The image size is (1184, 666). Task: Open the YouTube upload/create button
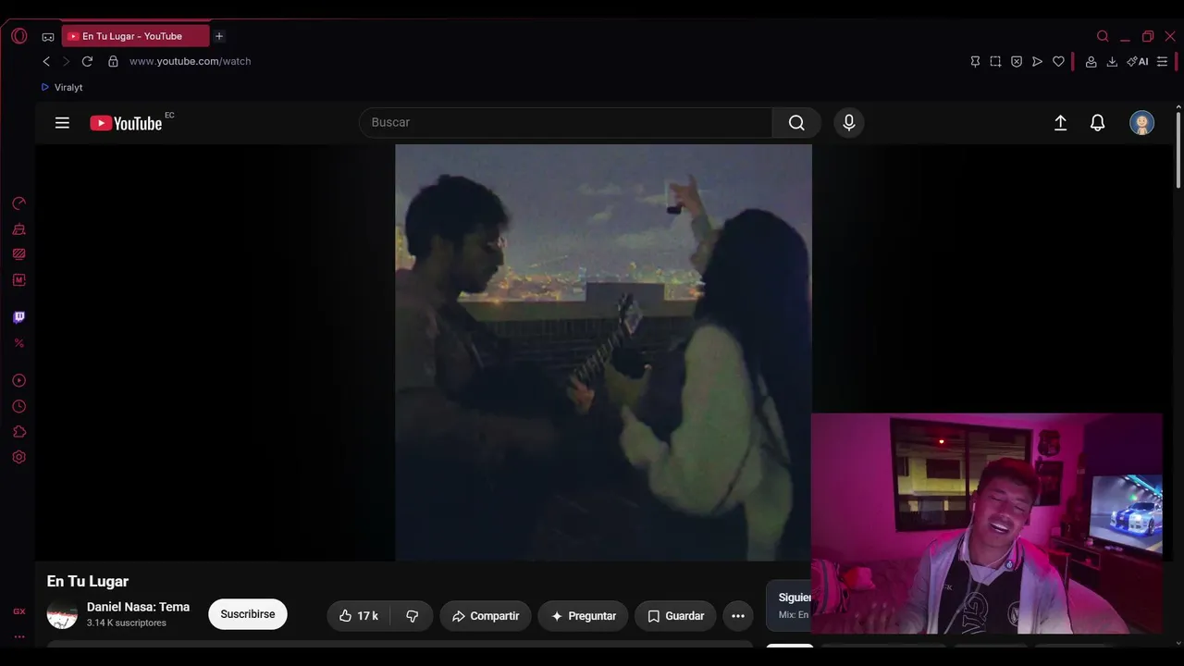[x=1061, y=122]
